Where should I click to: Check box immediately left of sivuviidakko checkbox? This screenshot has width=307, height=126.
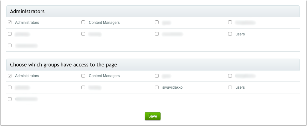[x=83, y=87]
